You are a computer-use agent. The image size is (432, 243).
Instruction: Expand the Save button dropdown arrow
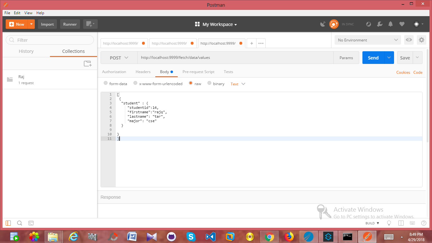point(417,58)
